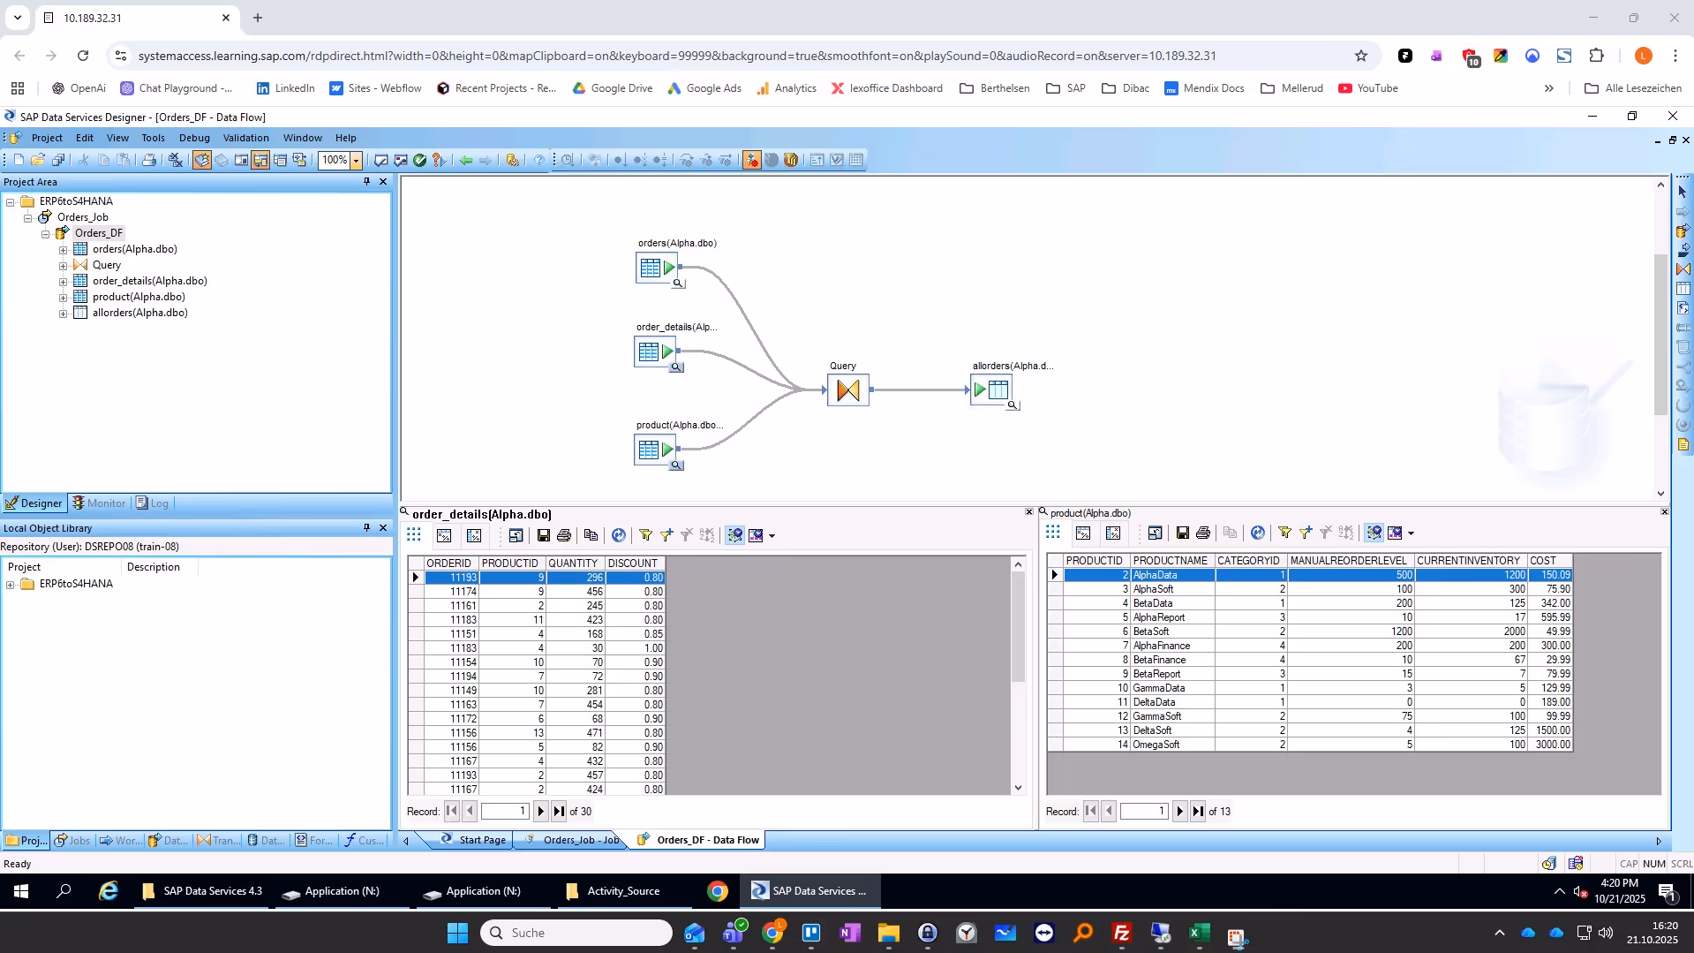Open filter icon in product data pane
The width and height of the screenshot is (1694, 953).
[1284, 533]
